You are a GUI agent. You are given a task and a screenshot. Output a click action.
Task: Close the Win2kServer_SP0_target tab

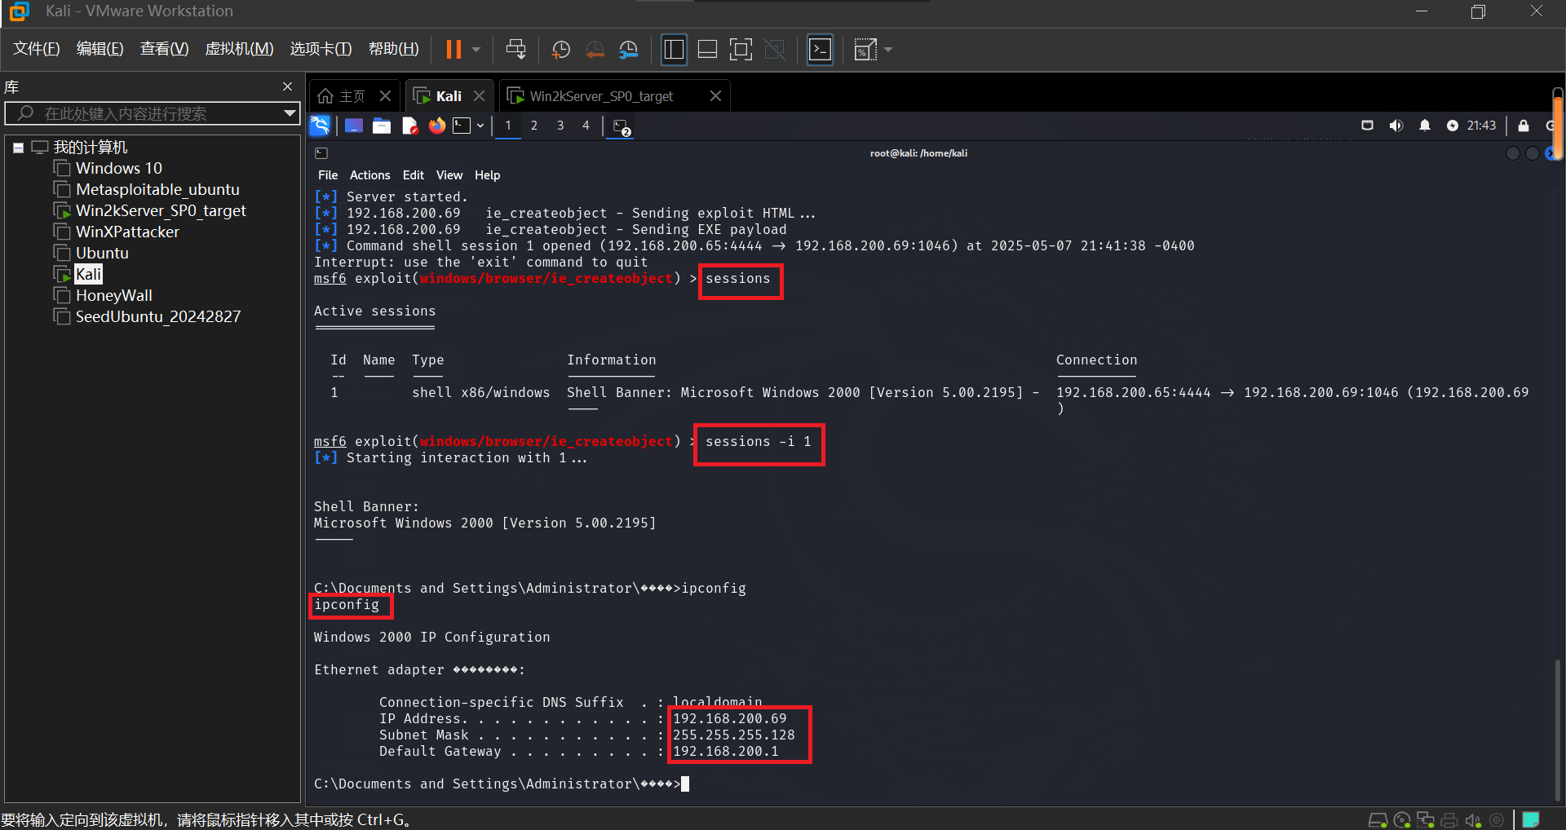point(715,96)
